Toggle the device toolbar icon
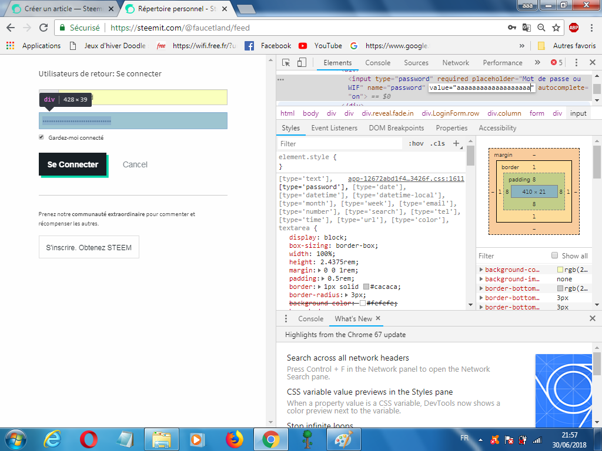 302,62
